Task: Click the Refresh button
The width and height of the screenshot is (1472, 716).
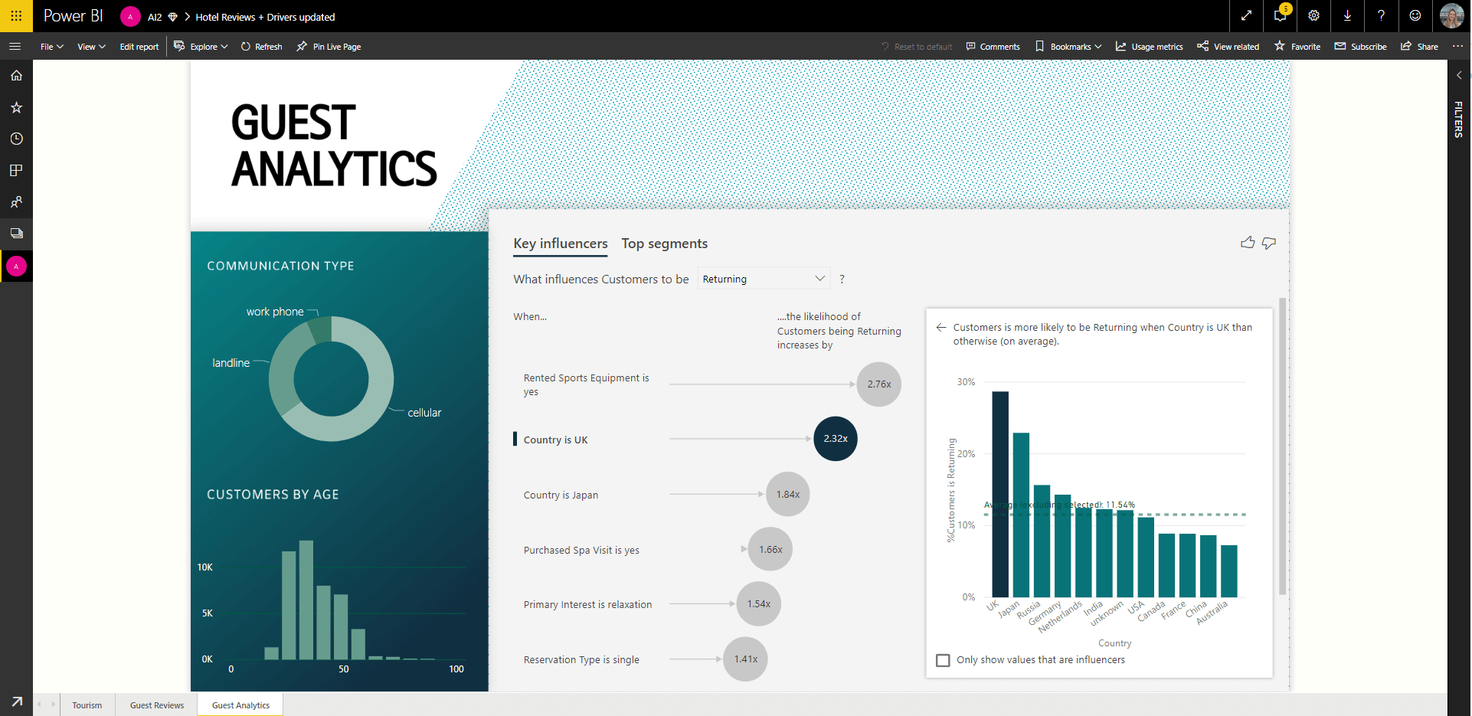Action: 261,47
